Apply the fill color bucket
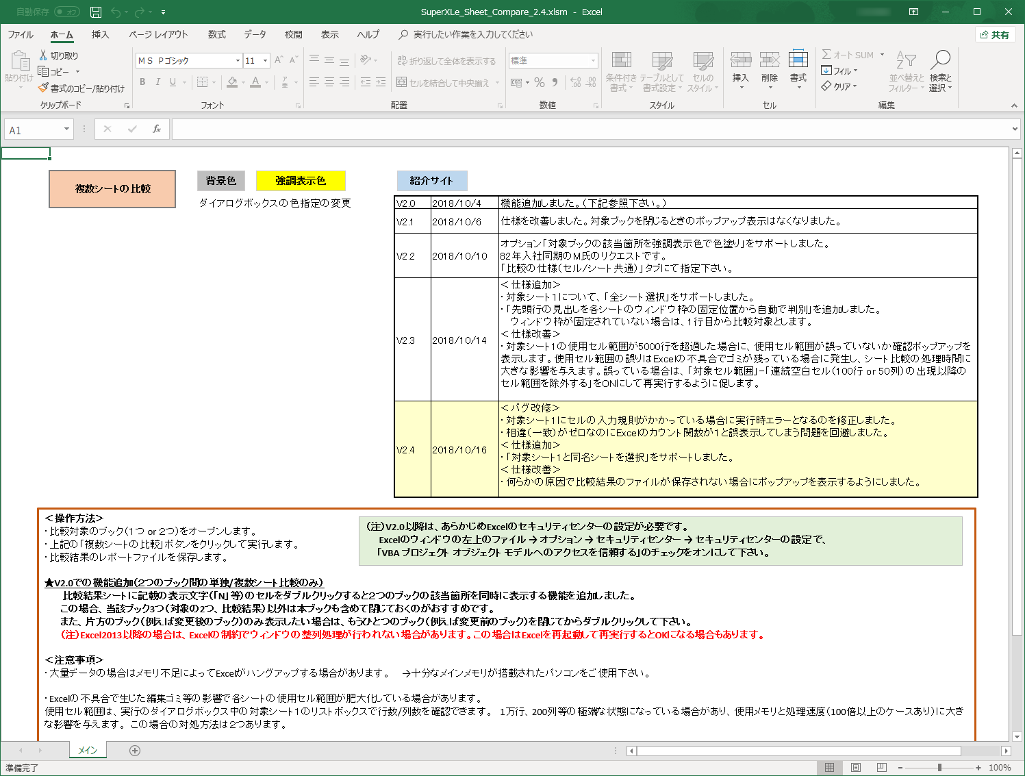Image resolution: width=1025 pixels, height=776 pixels. click(x=232, y=82)
